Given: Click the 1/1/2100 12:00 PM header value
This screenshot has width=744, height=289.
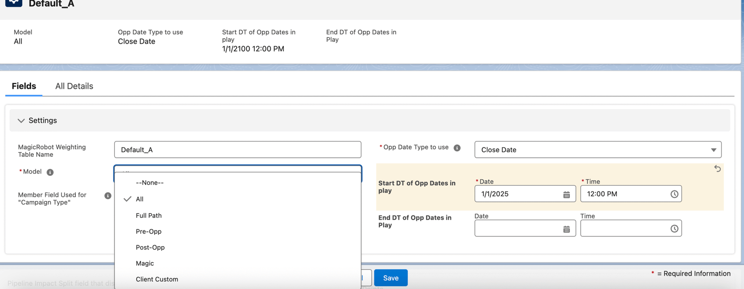Looking at the screenshot, I should [x=253, y=49].
